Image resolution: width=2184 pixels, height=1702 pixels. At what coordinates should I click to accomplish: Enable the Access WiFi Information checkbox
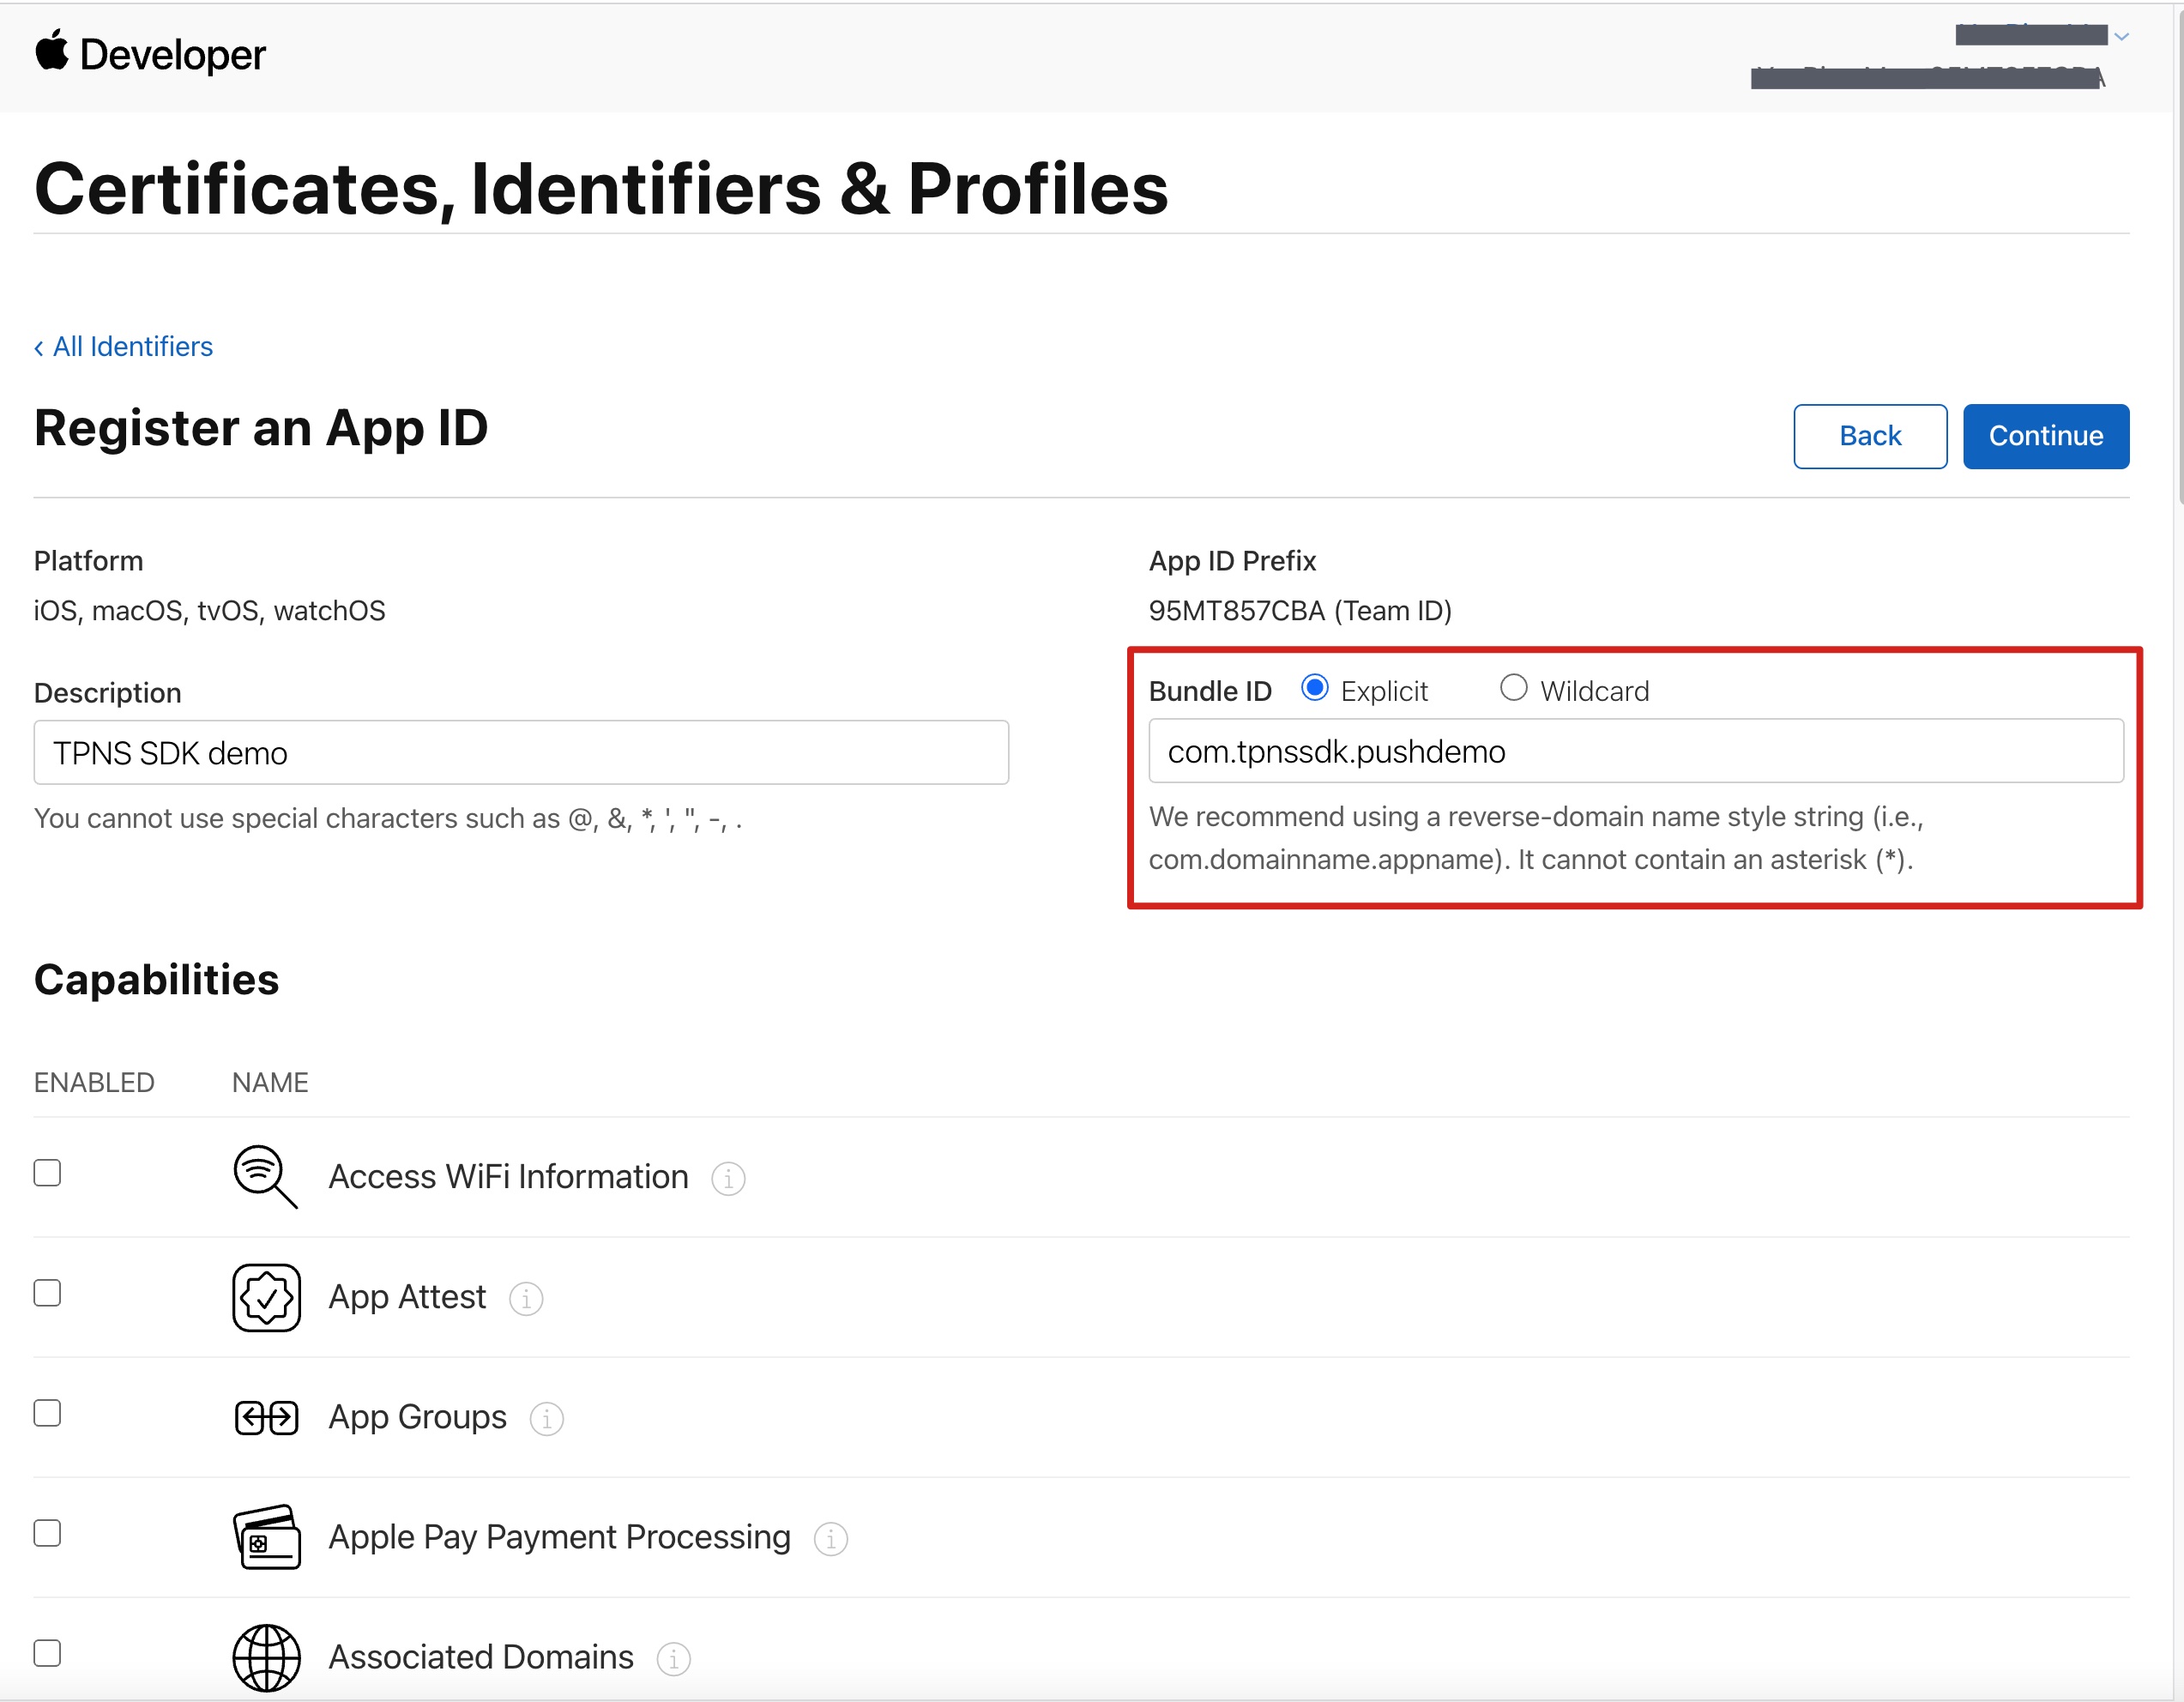click(47, 1173)
